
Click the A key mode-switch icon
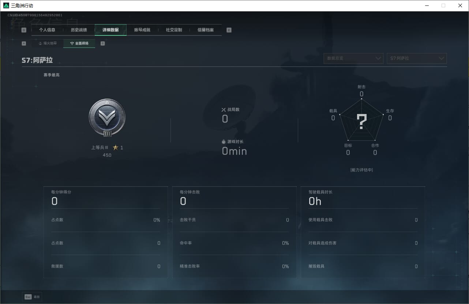pos(24,43)
